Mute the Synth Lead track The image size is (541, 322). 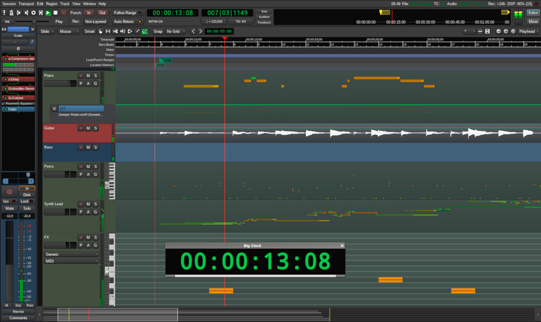pyautogui.click(x=88, y=204)
